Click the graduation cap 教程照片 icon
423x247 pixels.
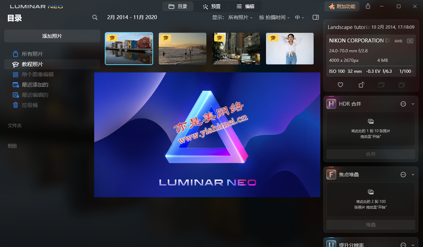tap(16, 64)
